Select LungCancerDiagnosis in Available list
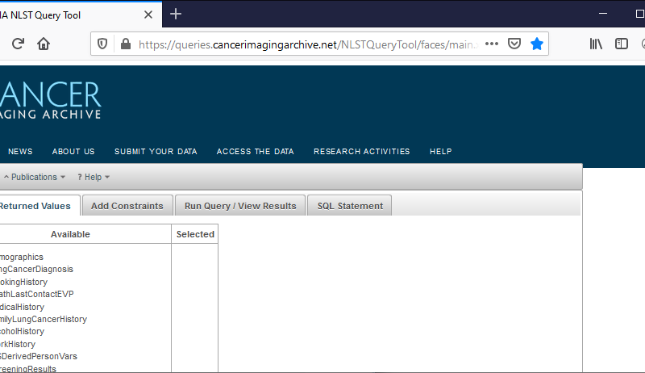The image size is (645, 373). (x=36, y=269)
